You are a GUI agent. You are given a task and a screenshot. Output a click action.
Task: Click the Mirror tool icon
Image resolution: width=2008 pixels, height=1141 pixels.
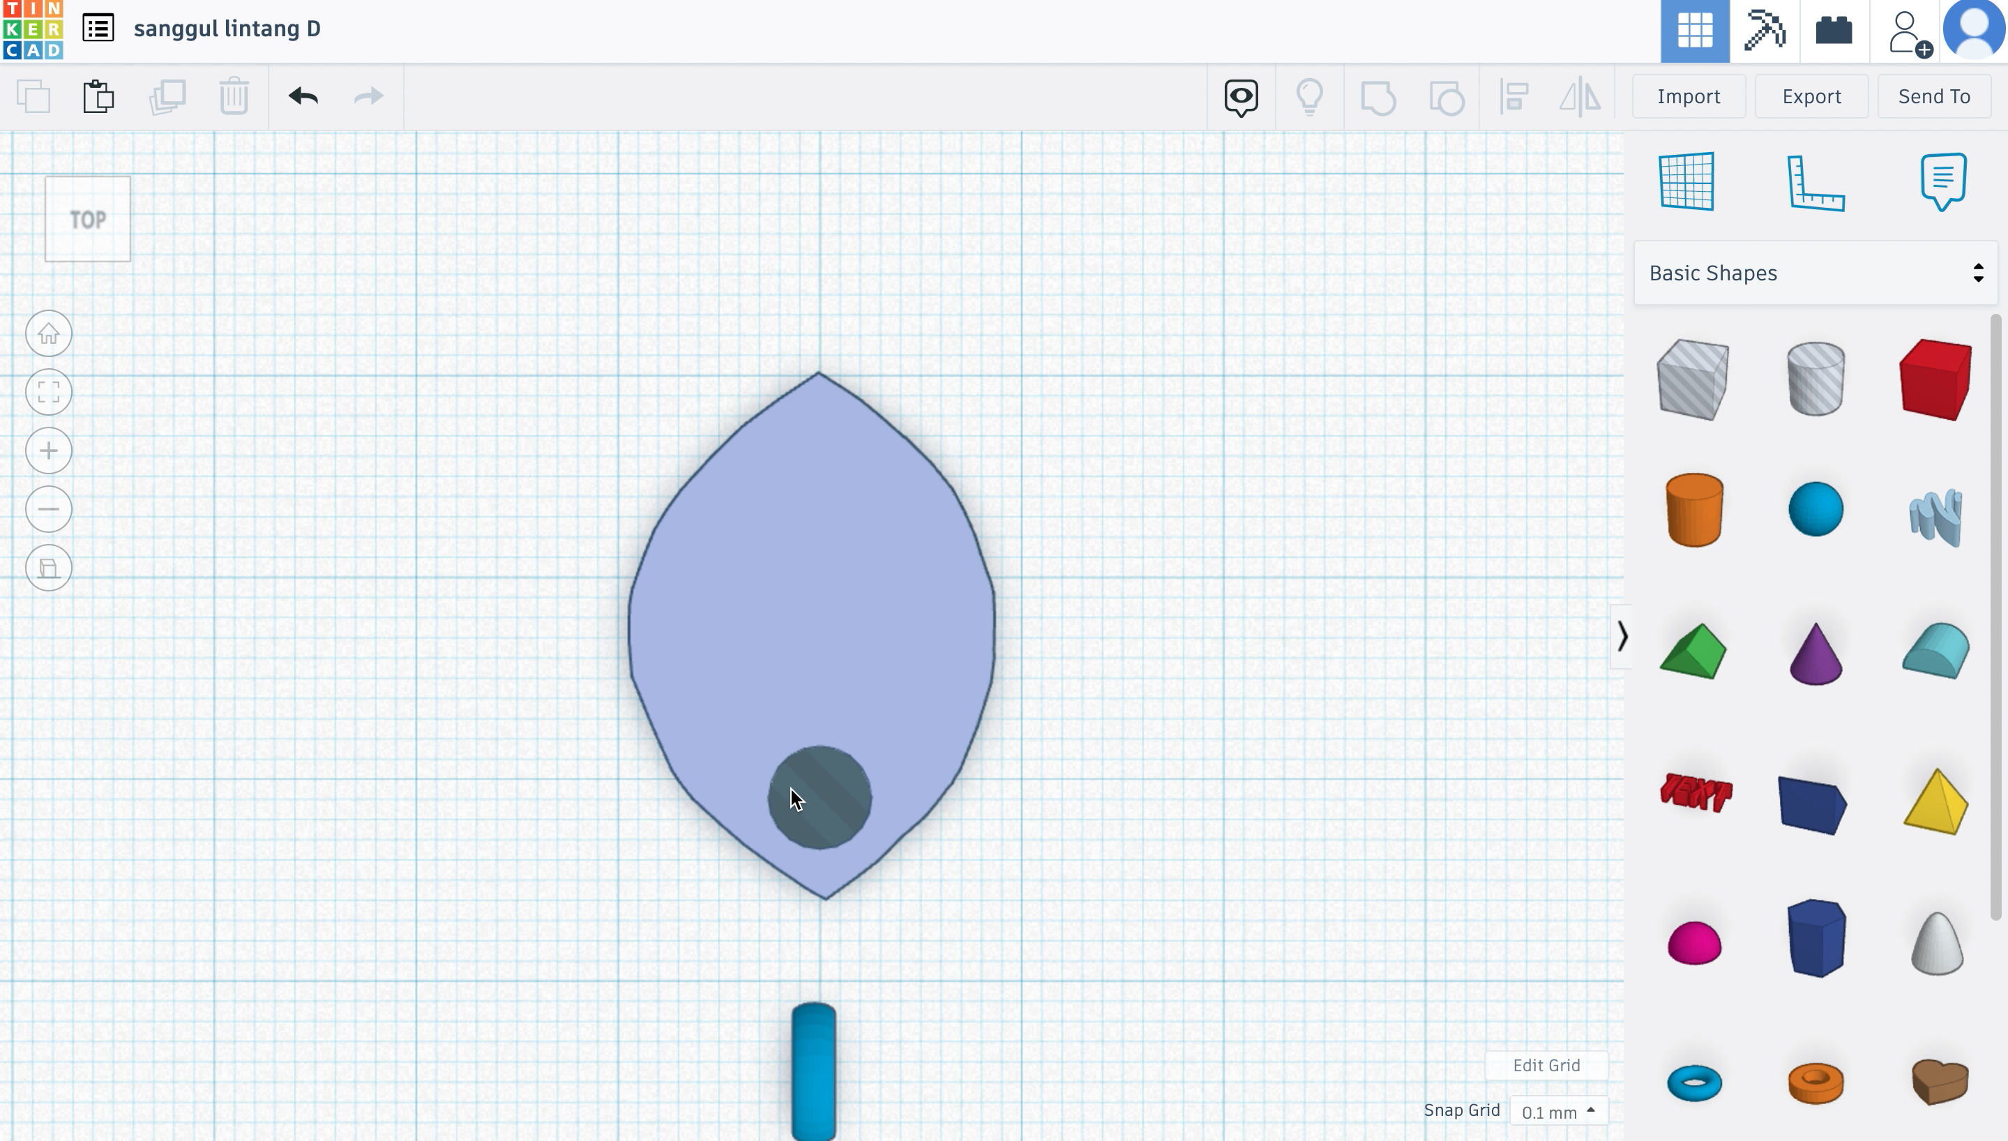pyautogui.click(x=1580, y=97)
